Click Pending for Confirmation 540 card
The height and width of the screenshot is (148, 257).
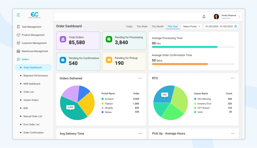tap(78, 62)
